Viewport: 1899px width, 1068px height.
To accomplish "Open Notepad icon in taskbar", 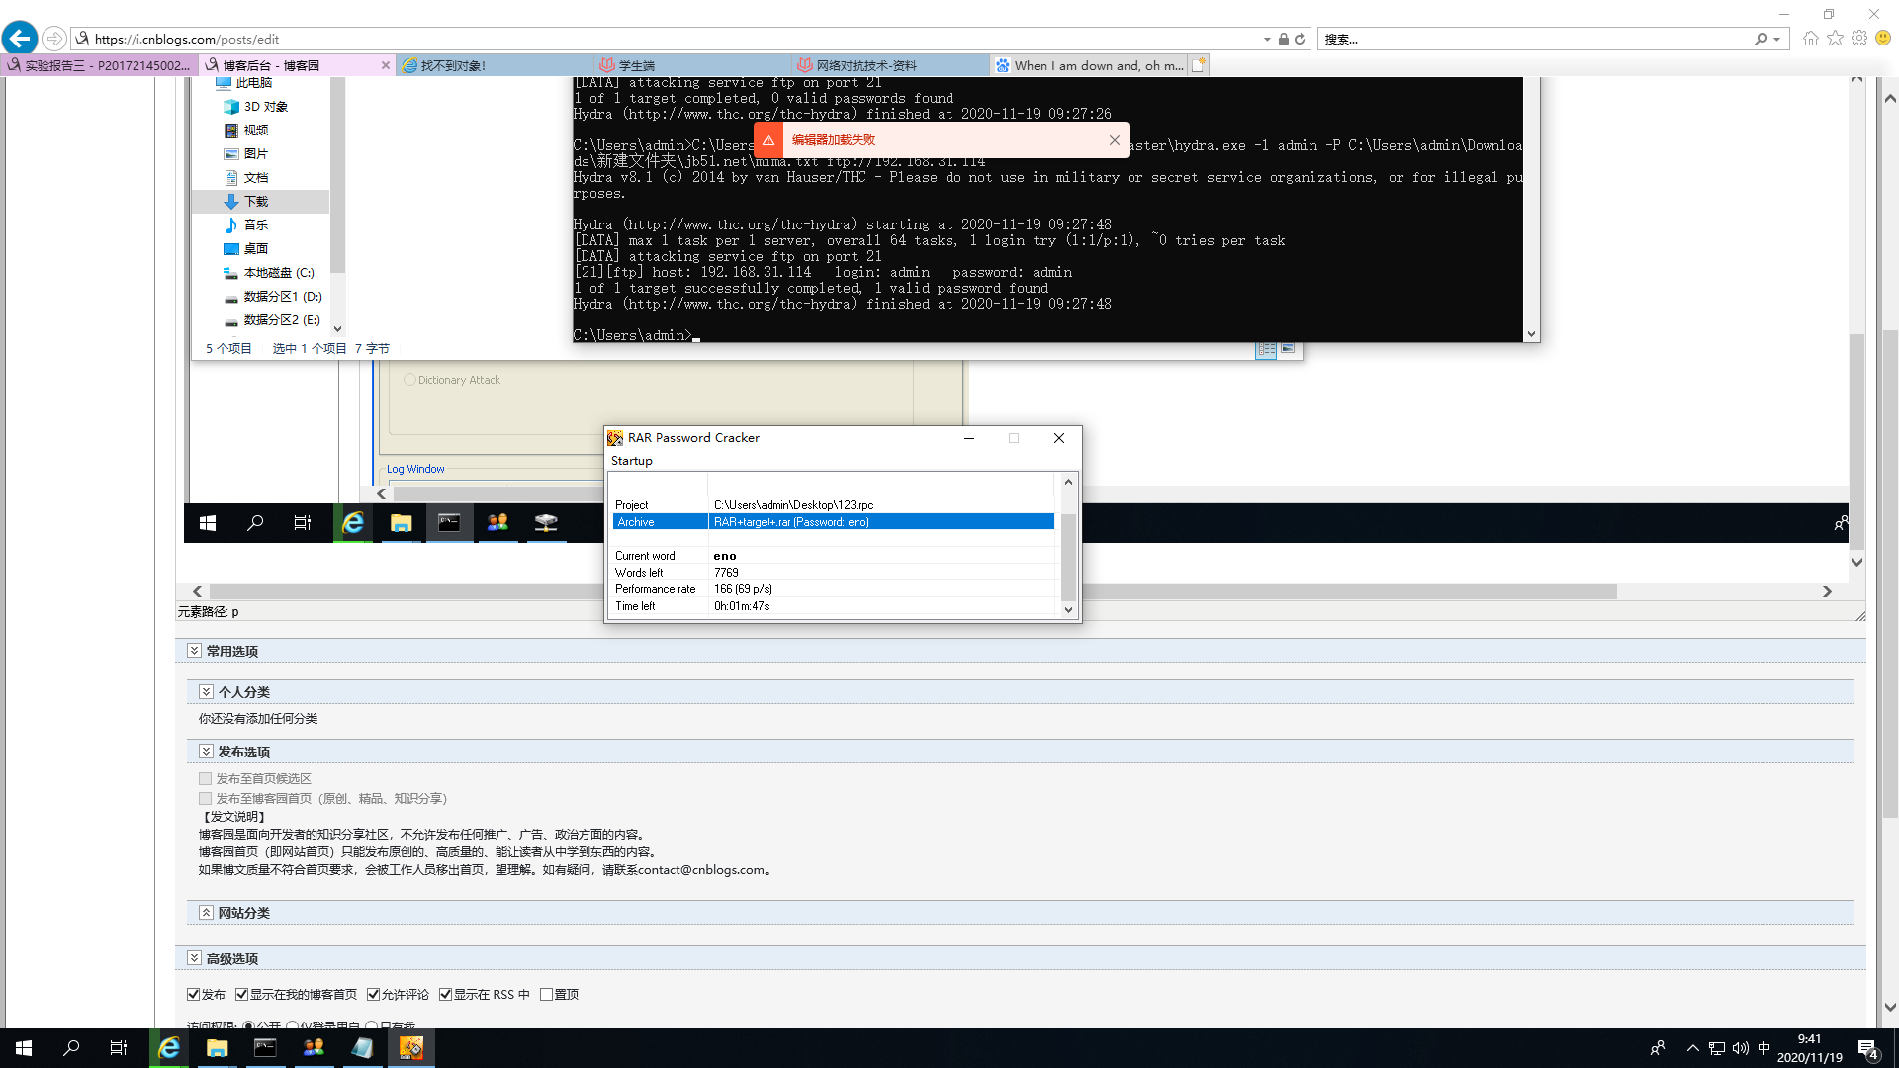I will (362, 1047).
